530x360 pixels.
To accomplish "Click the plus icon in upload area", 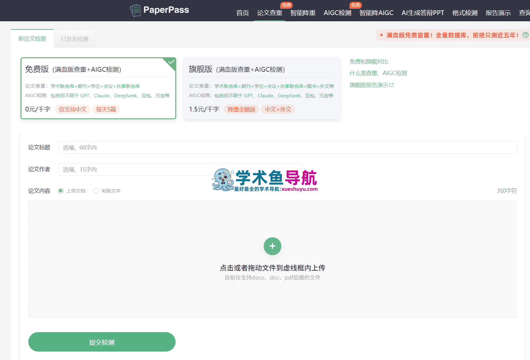I will pyautogui.click(x=272, y=246).
